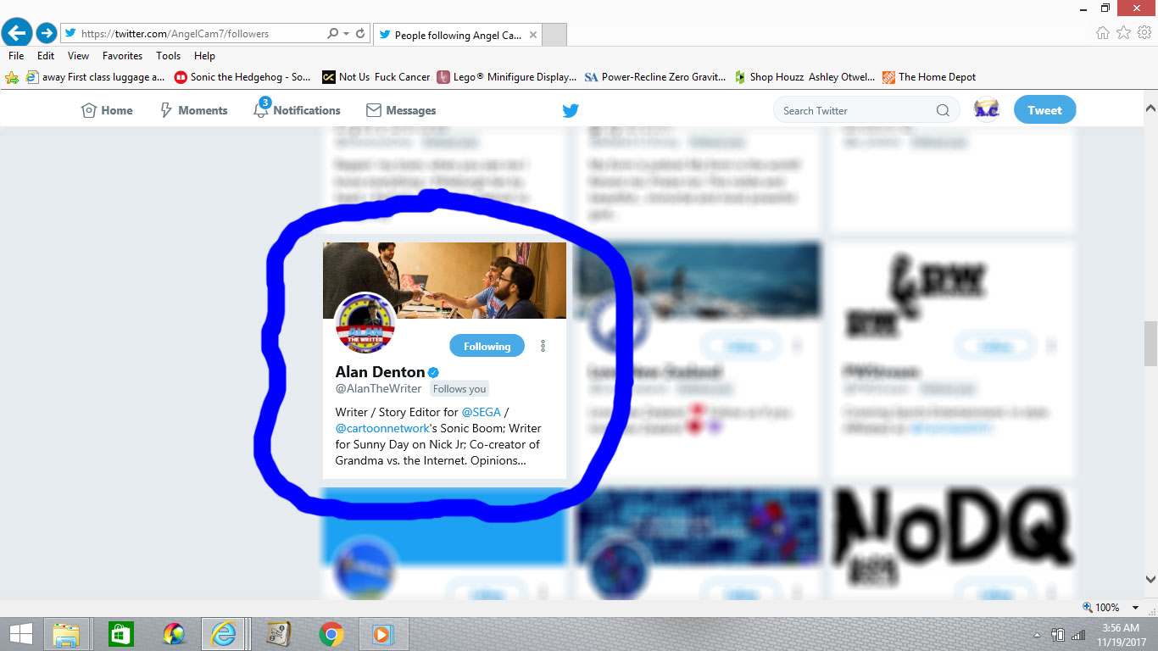Go back using the browser back arrow

coord(17,33)
